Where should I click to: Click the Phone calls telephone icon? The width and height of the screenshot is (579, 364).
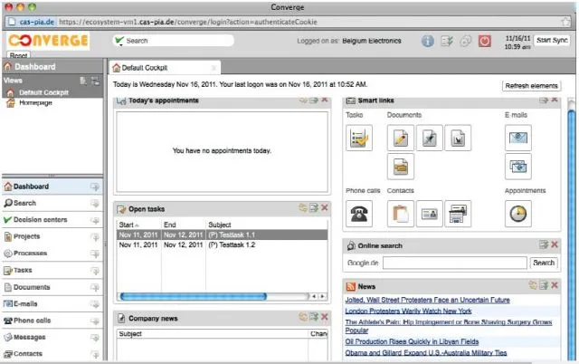359,214
